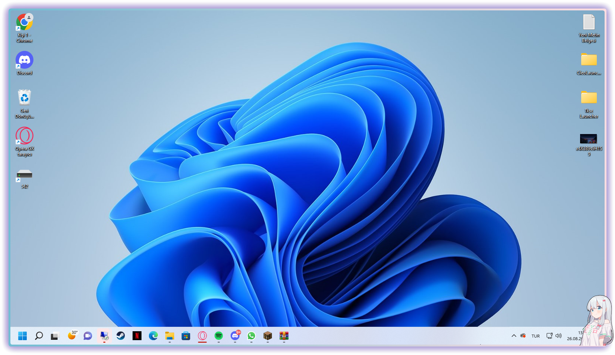Open the Chat camera icon in taskbar

(x=88, y=336)
